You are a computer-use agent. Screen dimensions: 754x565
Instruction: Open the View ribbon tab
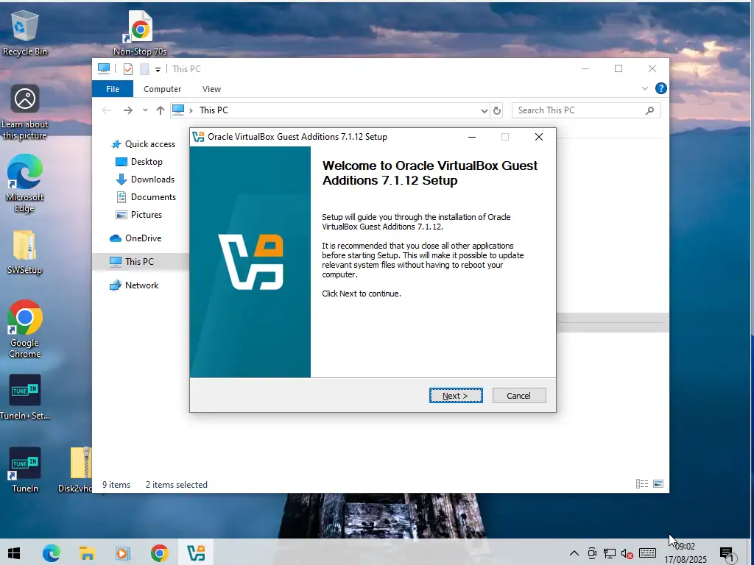pyautogui.click(x=211, y=89)
